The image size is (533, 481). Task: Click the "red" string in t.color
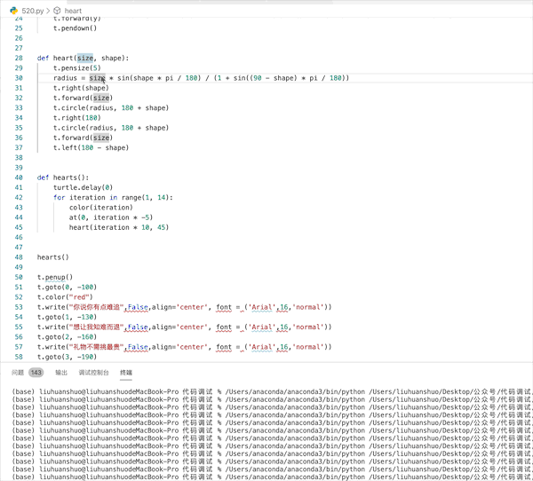point(80,297)
